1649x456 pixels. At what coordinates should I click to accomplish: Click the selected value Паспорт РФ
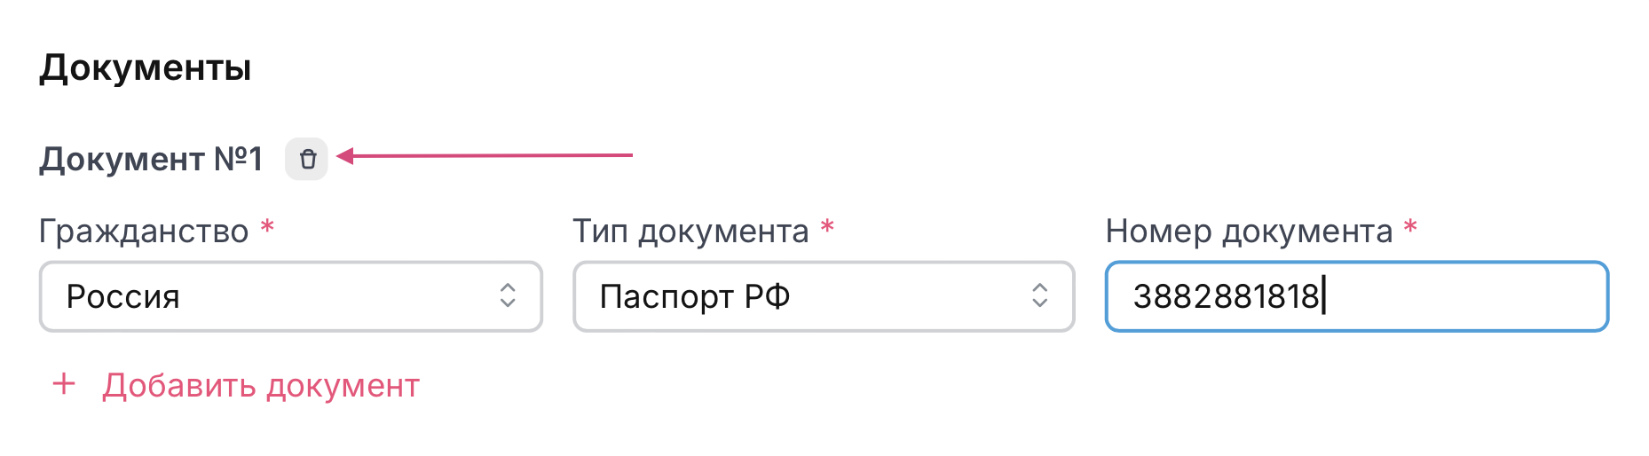click(695, 296)
